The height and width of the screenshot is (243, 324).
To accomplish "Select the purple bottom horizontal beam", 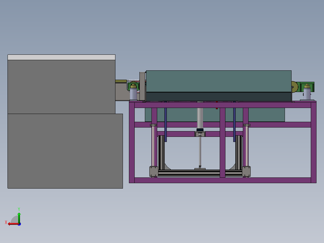I will (222, 180).
